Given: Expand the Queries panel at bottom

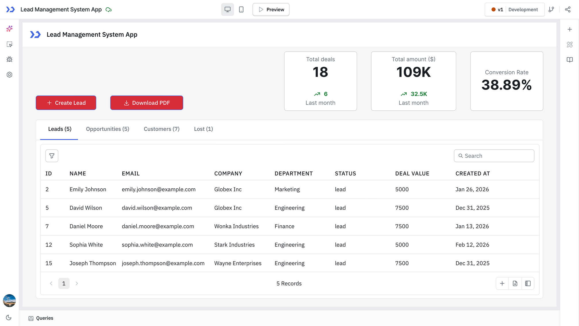Looking at the screenshot, I should [x=45, y=318].
